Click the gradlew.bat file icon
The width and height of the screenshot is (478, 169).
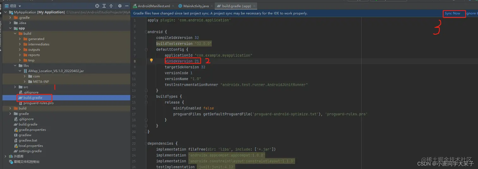[16, 140]
